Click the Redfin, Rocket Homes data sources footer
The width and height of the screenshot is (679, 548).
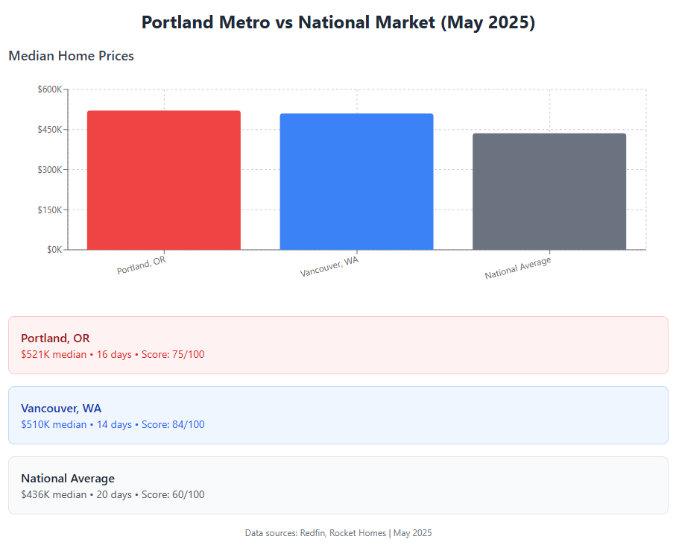[338, 533]
